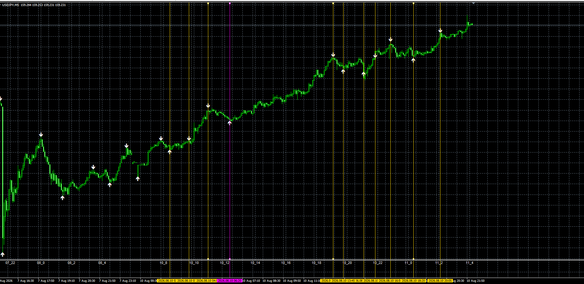
Task: Click the USDJPY,M5 symbol label
Action: [x=11, y=5]
